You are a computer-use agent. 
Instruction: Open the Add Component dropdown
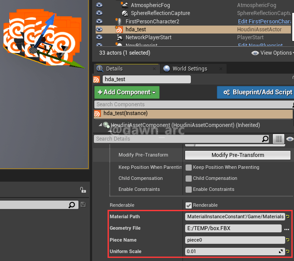pyautogui.click(x=127, y=93)
